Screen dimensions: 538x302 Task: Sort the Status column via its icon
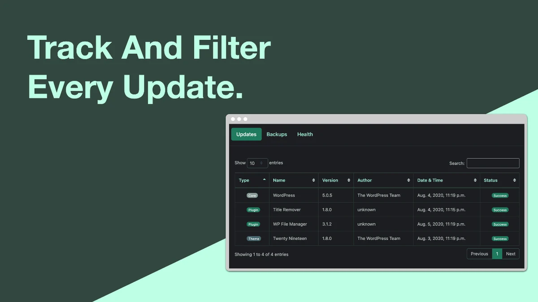[515, 180]
